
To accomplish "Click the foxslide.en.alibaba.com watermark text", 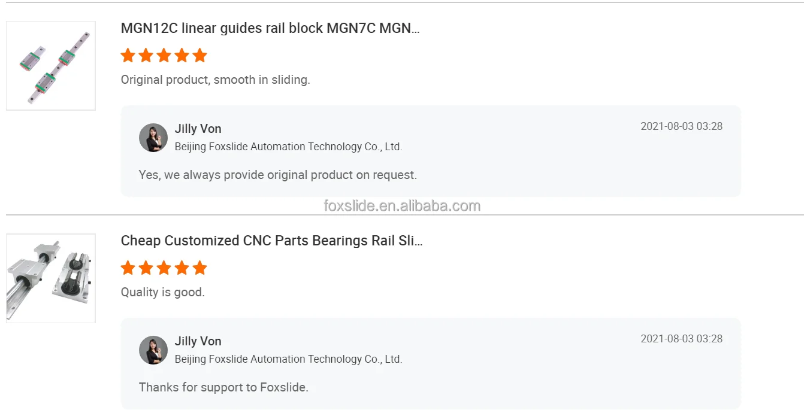I will click(x=402, y=206).
